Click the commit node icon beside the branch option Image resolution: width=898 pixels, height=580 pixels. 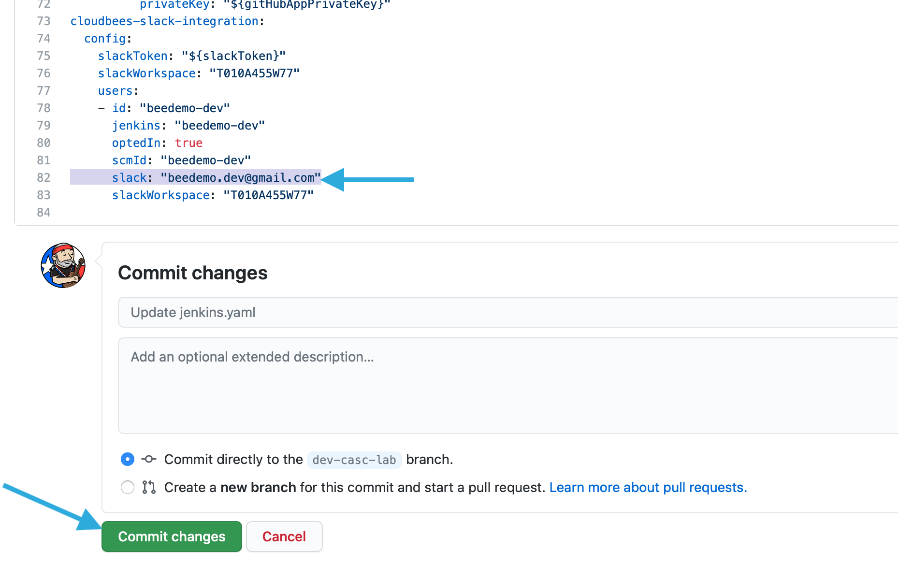[x=148, y=459]
